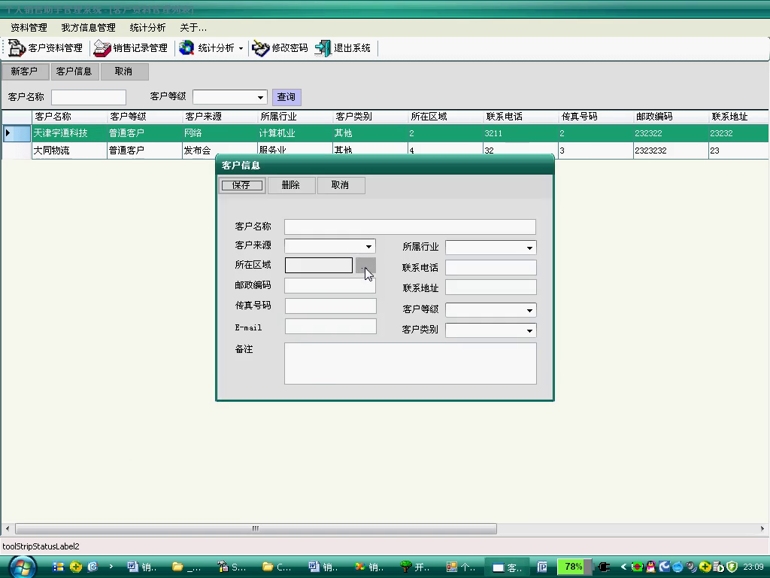Click the 所在区域 column header
Viewport: 770px width, 578px height.
[445, 117]
